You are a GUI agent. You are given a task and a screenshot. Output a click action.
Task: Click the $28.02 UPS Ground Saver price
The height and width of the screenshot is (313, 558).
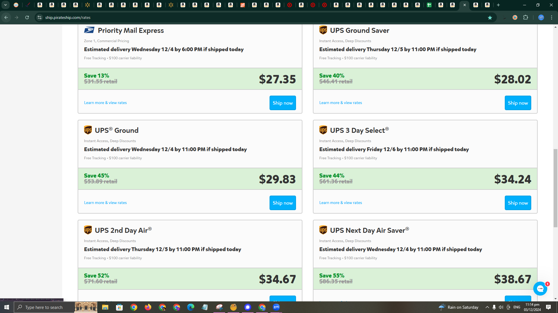pyautogui.click(x=512, y=79)
